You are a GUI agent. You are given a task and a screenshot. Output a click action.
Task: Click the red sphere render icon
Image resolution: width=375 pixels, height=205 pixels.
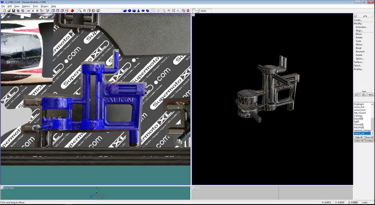pos(72,11)
